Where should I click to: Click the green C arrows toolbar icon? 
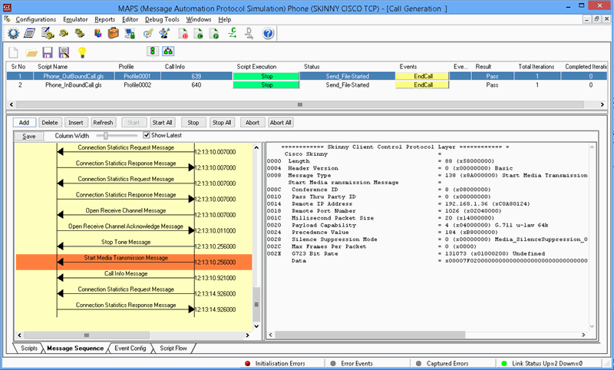coord(233,33)
